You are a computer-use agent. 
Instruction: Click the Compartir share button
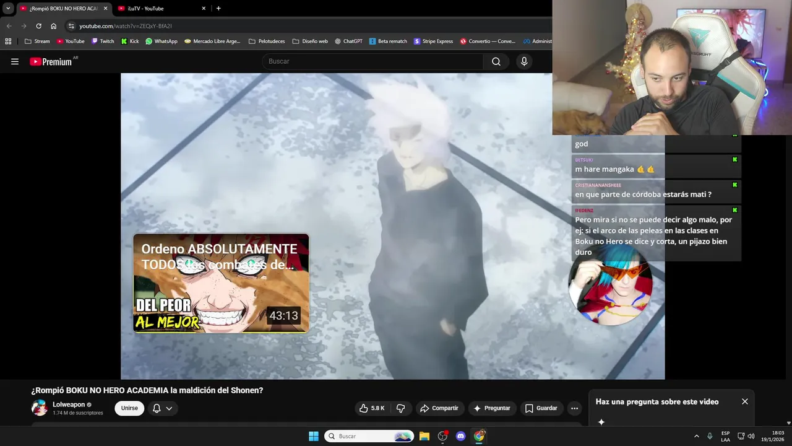click(439, 408)
